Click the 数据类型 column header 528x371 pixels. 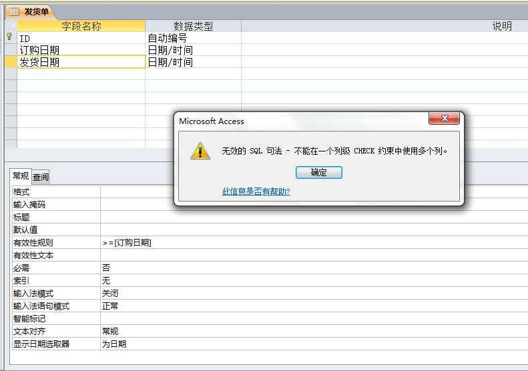coord(194,26)
